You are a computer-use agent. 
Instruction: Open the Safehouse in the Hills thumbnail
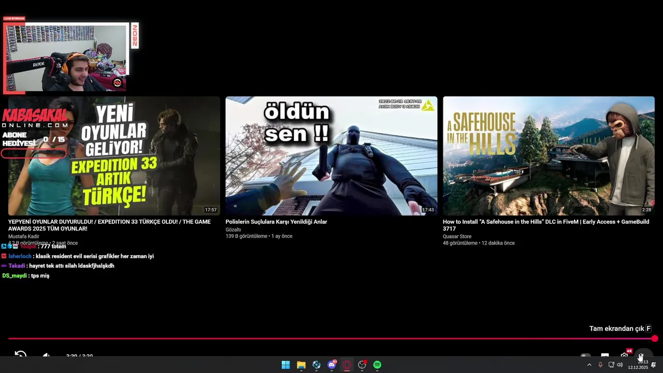(x=549, y=155)
